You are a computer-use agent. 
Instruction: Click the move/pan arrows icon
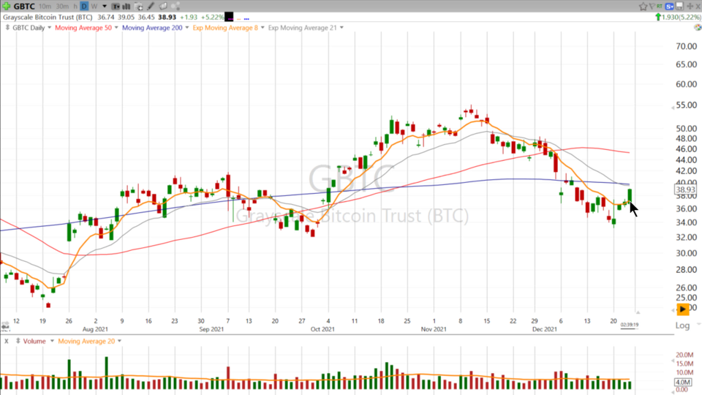tap(690, 6)
